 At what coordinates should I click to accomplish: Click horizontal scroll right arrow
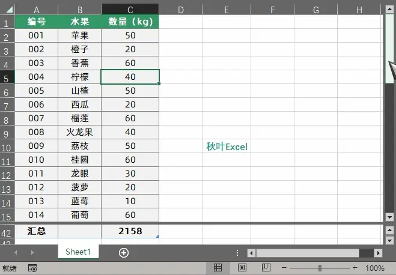379,253
